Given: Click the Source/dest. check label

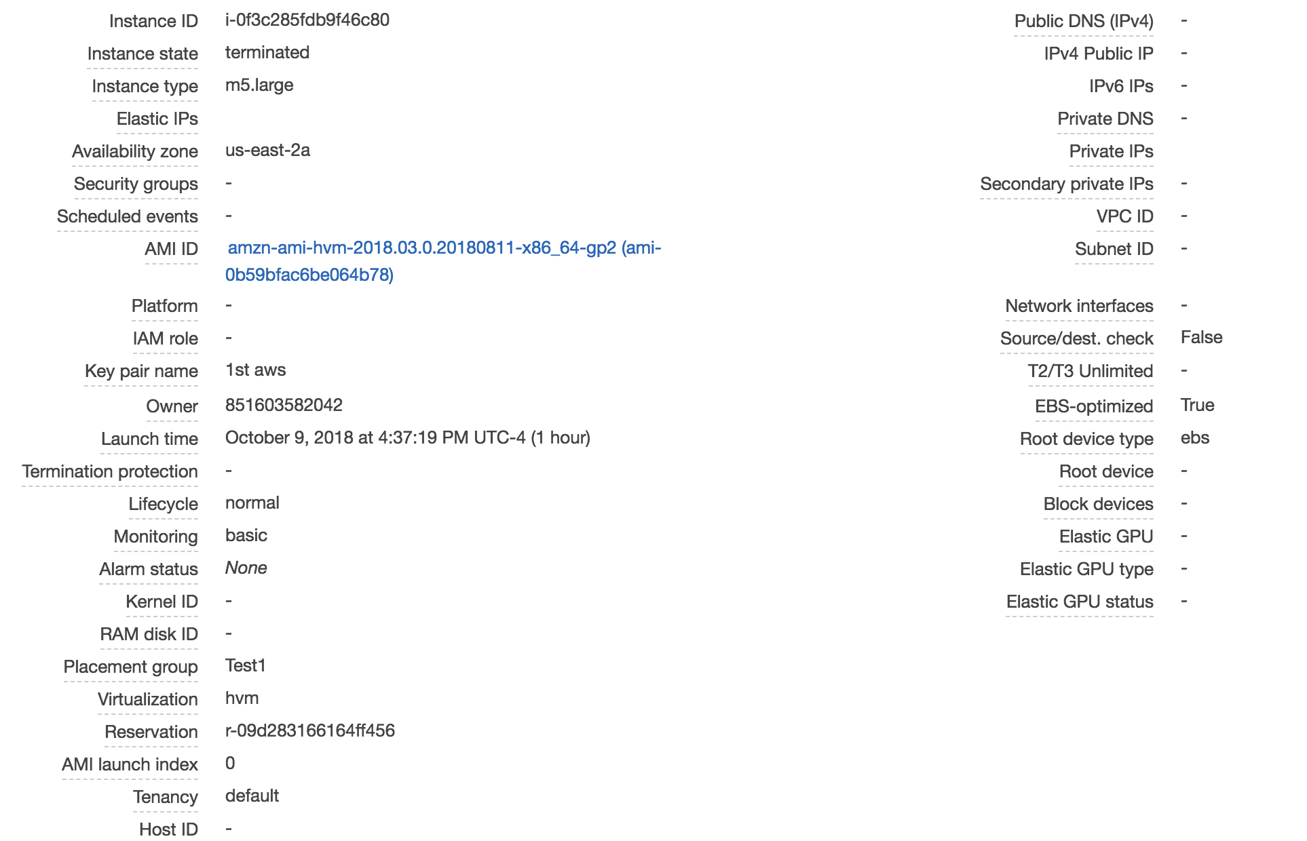Looking at the screenshot, I should [1077, 338].
